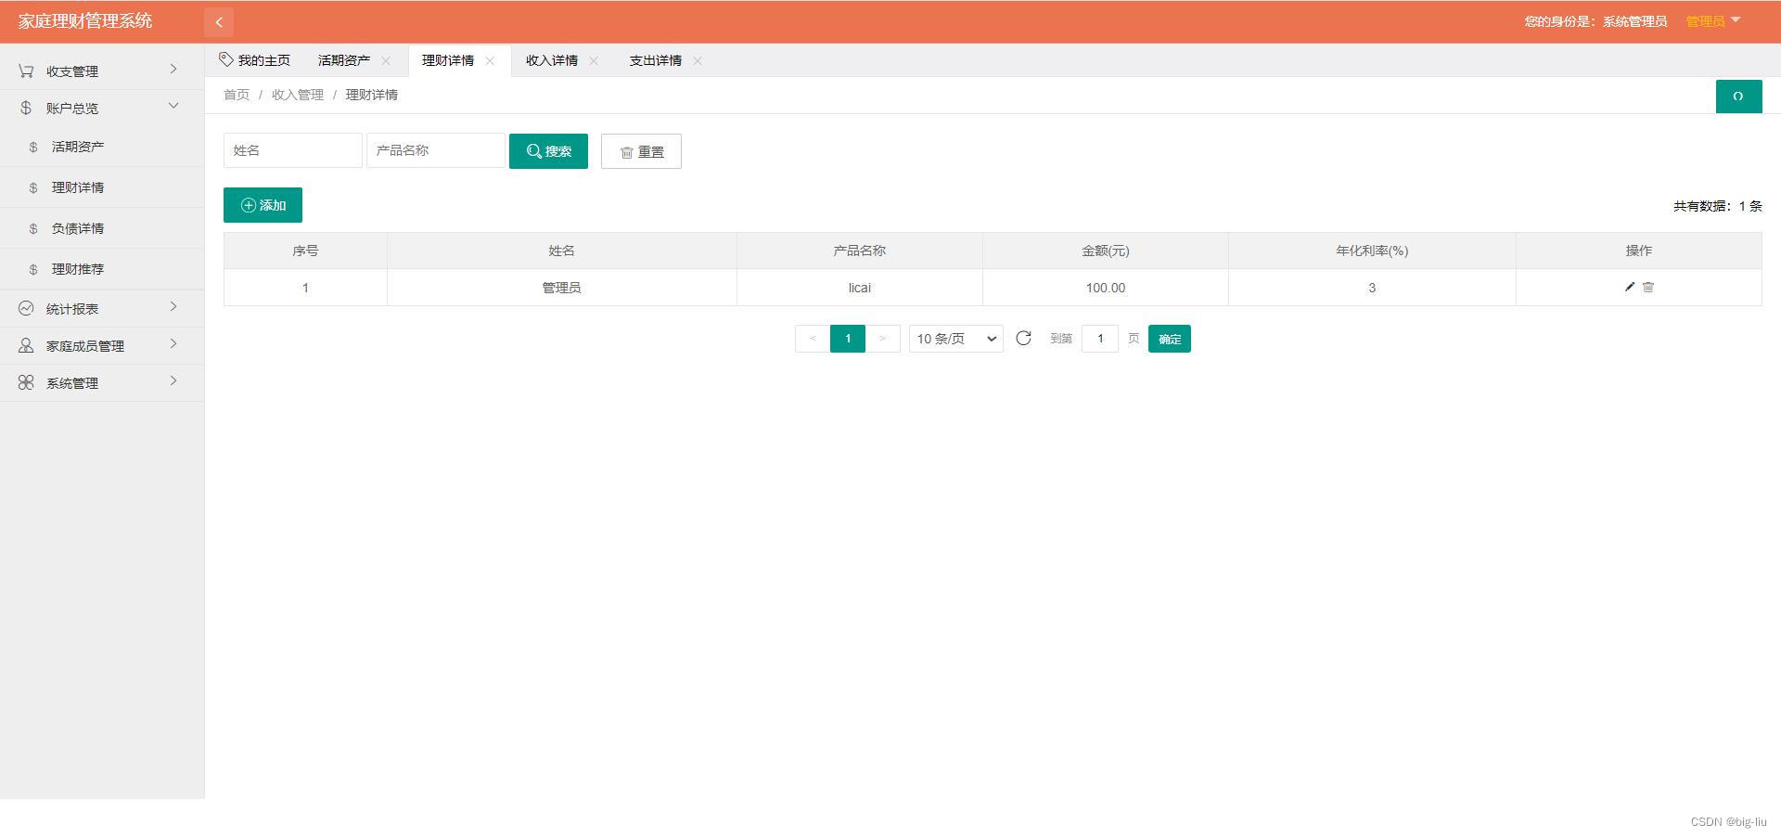Click the 添加 add button
Viewport: 1781px width, 837px height.
pyautogui.click(x=263, y=205)
